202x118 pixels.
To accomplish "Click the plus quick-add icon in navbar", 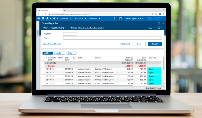I will (54, 19).
